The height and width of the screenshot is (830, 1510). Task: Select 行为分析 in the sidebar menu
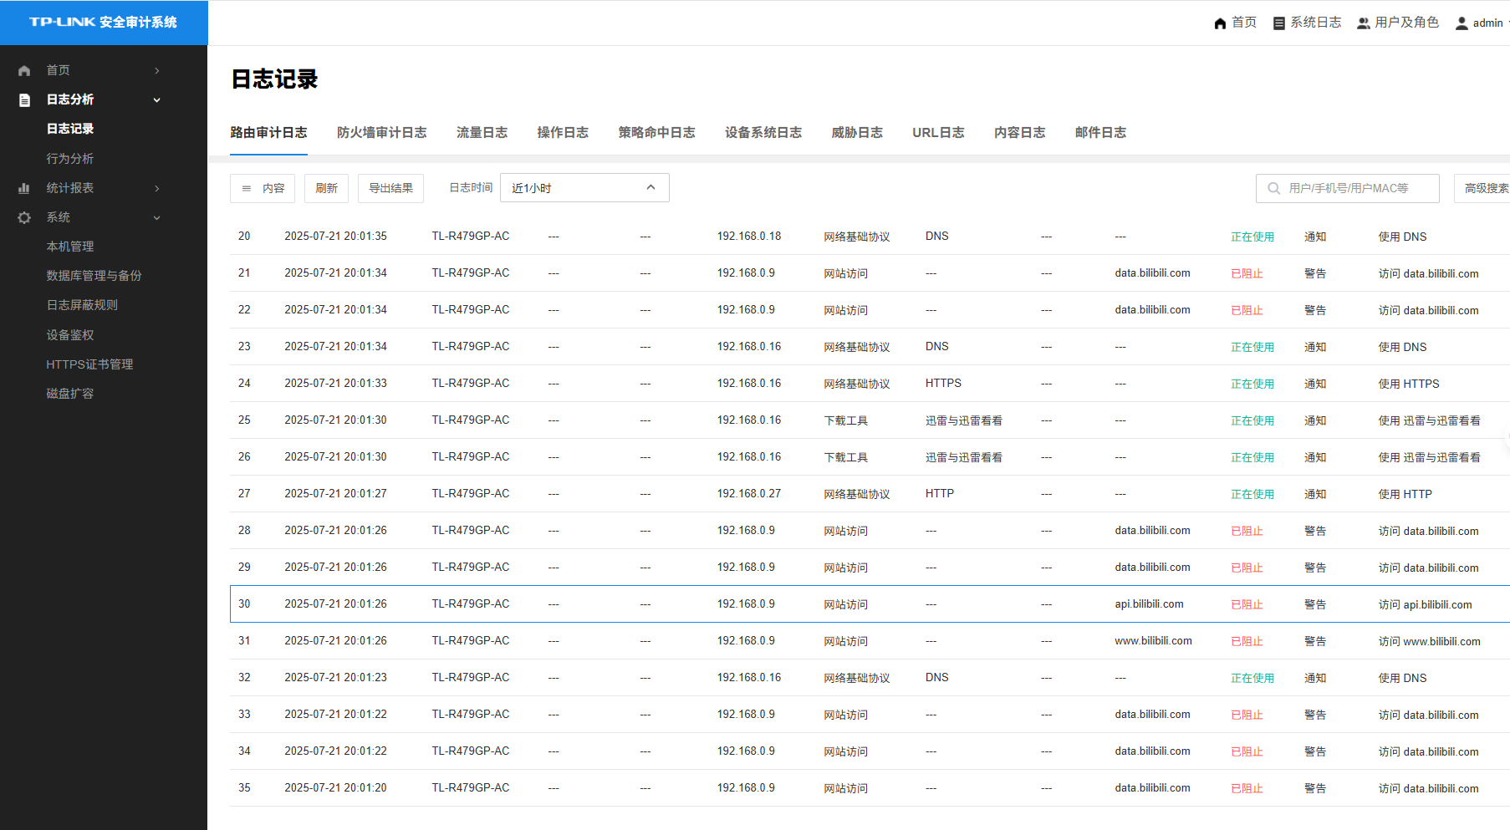pyautogui.click(x=70, y=158)
